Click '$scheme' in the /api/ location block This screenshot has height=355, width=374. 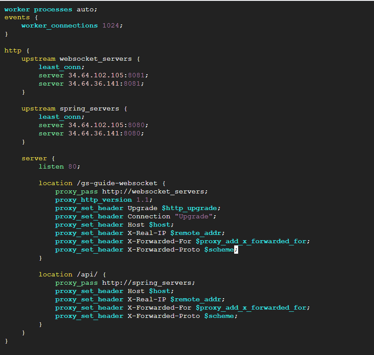tap(219, 316)
